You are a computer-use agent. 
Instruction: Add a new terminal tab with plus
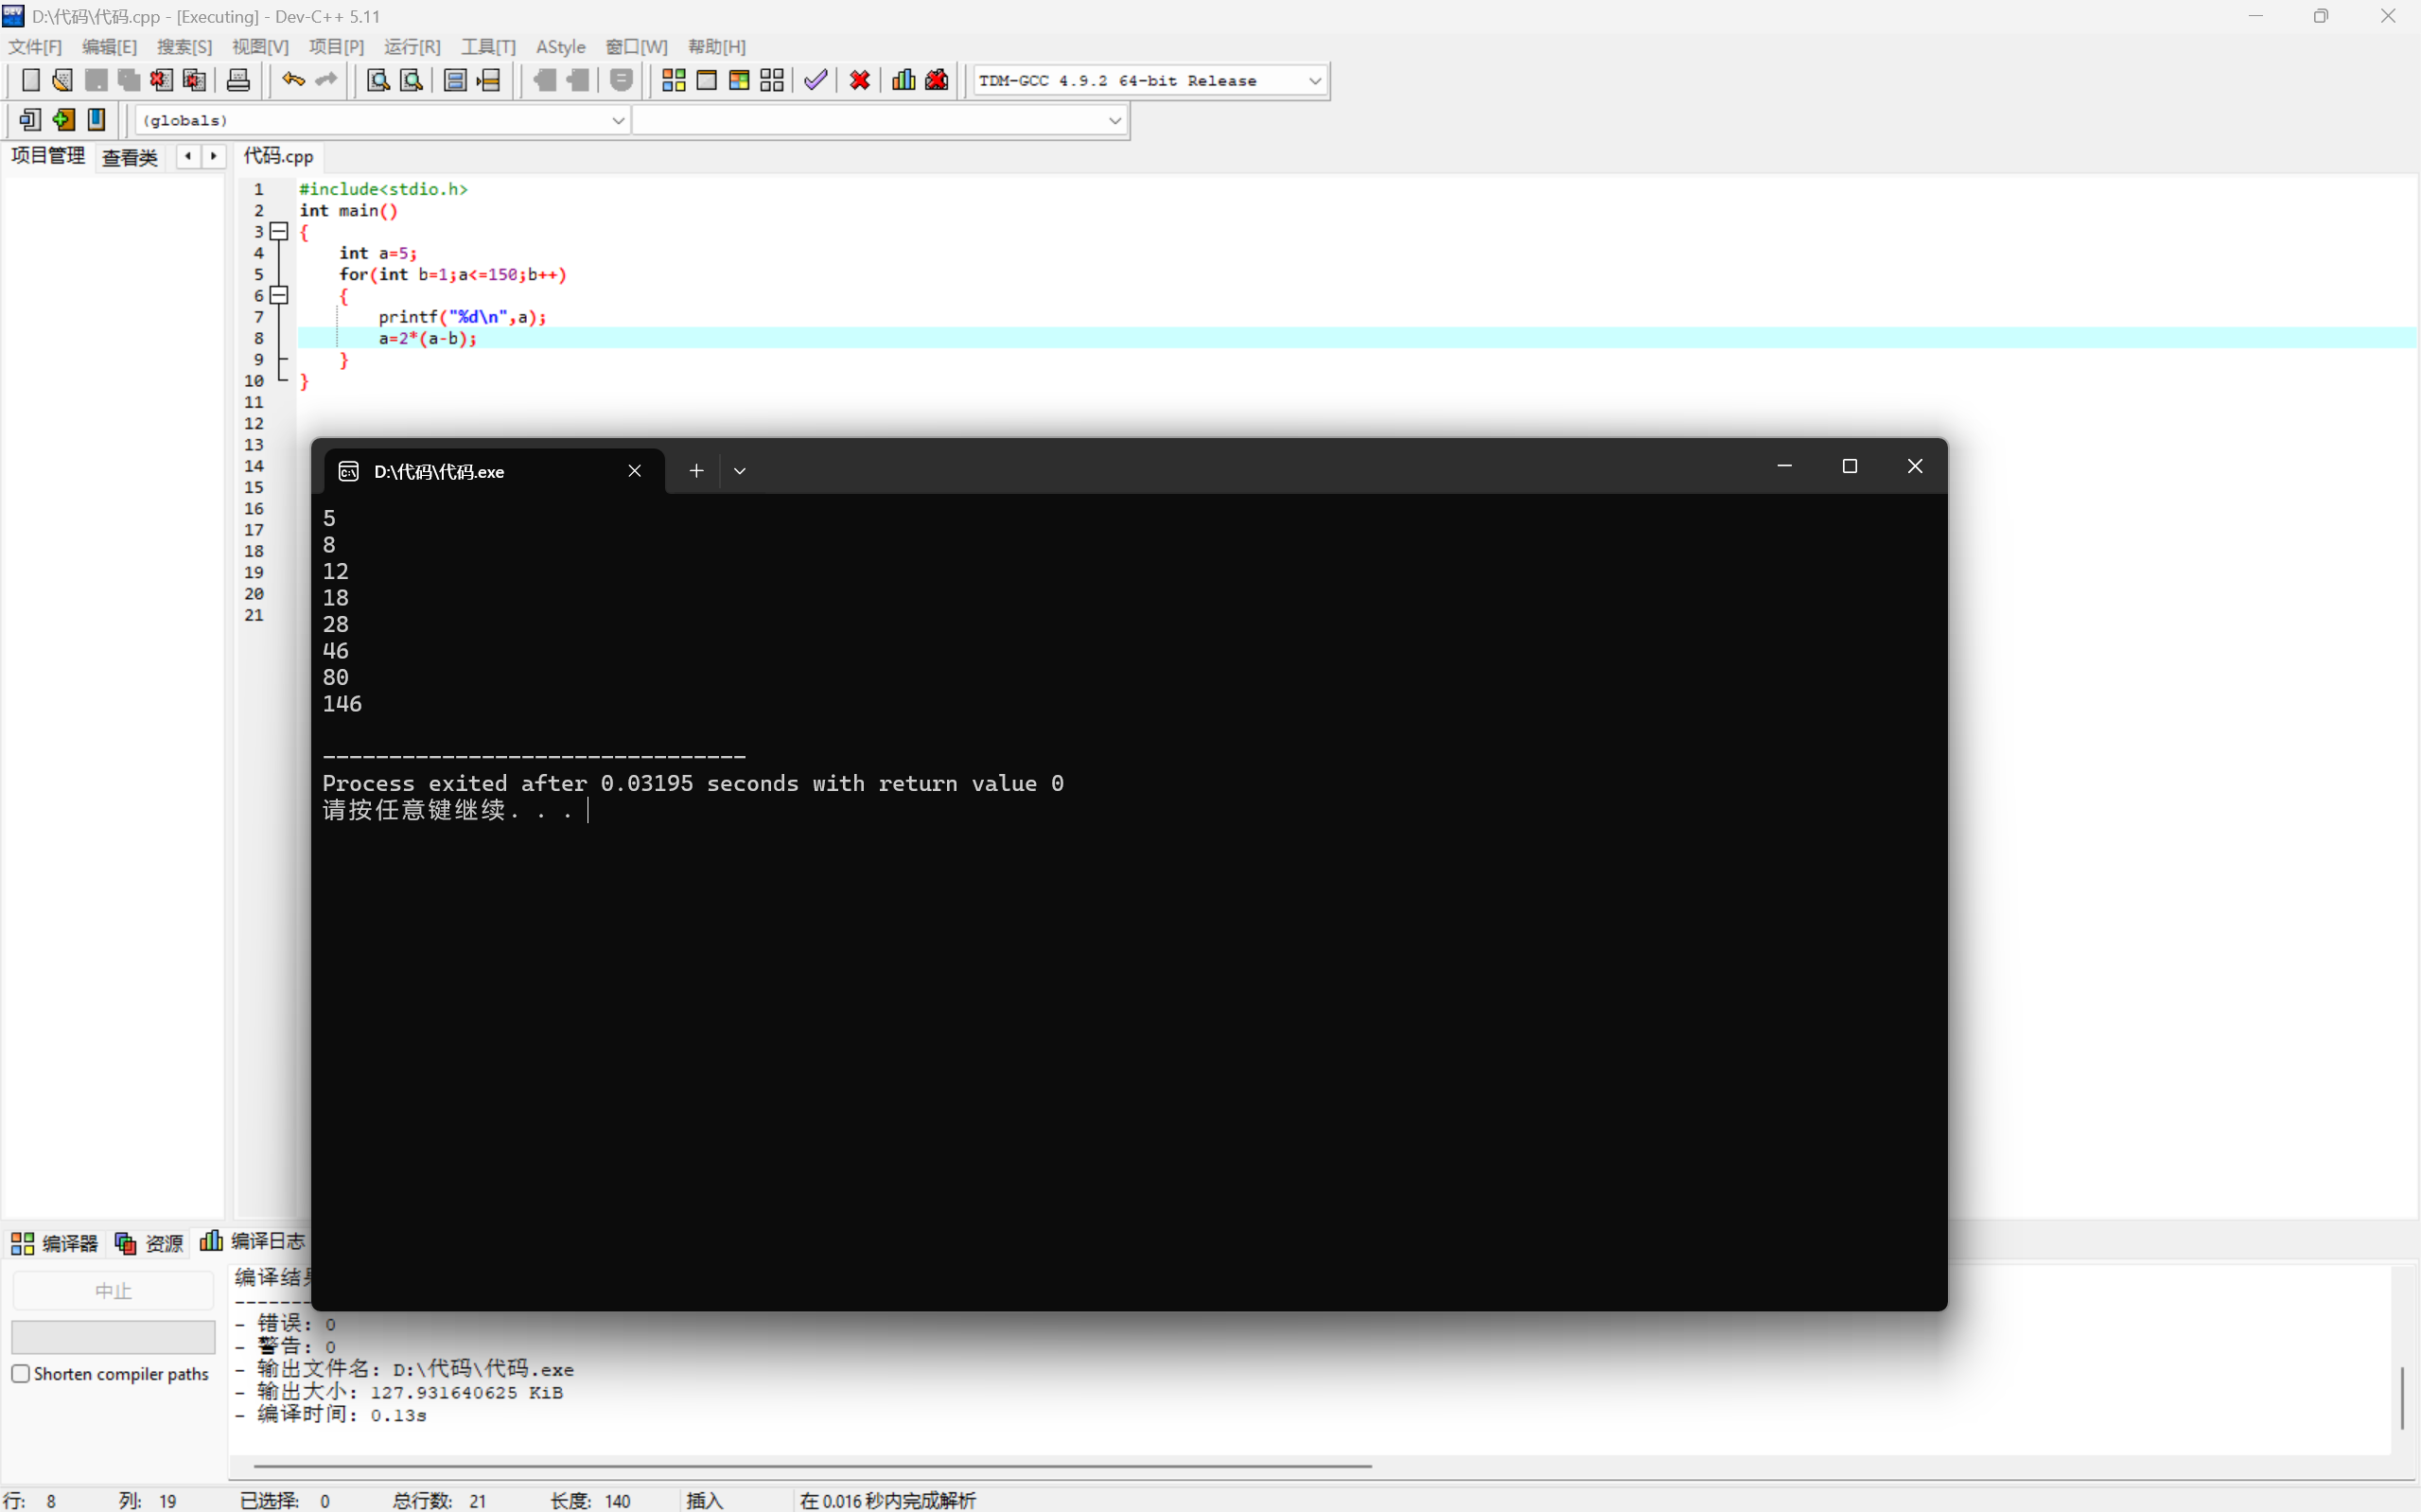696,471
